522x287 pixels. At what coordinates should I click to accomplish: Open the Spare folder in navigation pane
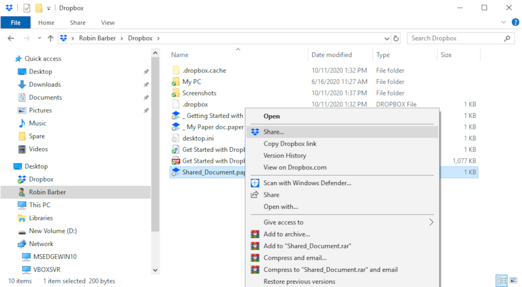click(x=37, y=136)
